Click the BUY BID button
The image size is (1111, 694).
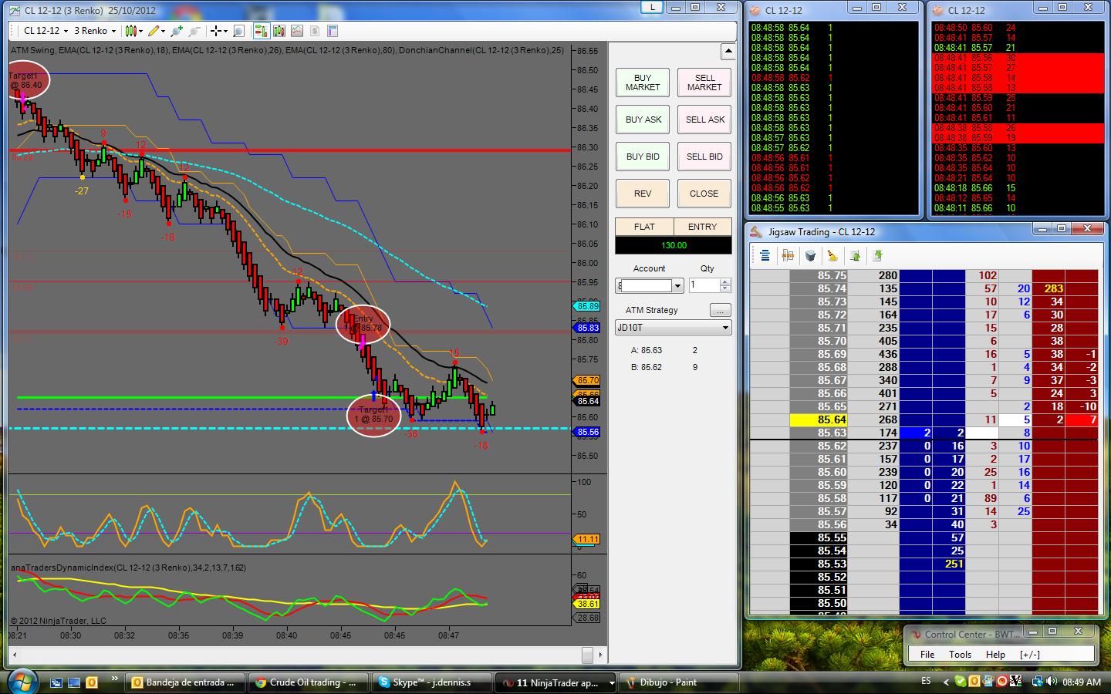643,157
